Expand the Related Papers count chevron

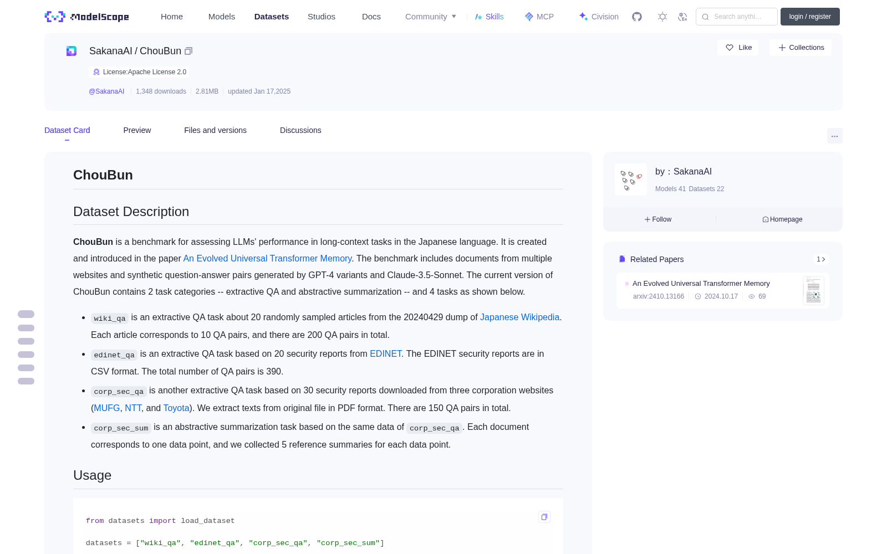(x=821, y=259)
